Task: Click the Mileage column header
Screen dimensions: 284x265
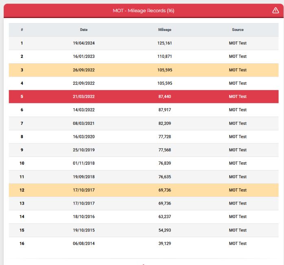Action: [165, 30]
